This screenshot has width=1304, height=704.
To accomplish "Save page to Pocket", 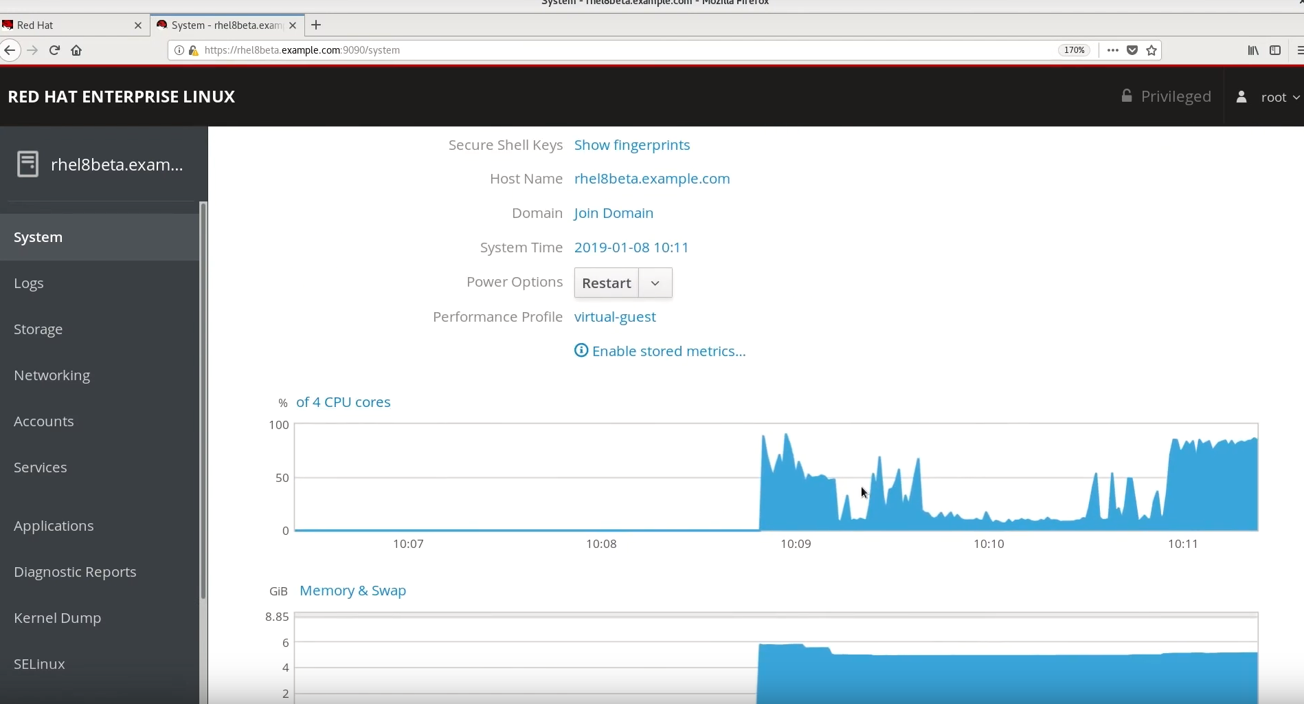I will 1132,50.
